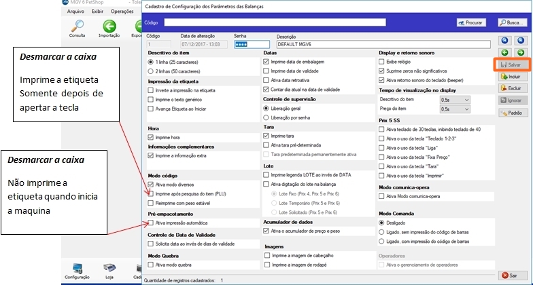Enable the Exibe relógio checkbox
Image resolution: width=533 pixels, height=285 pixels.
pyautogui.click(x=381, y=61)
